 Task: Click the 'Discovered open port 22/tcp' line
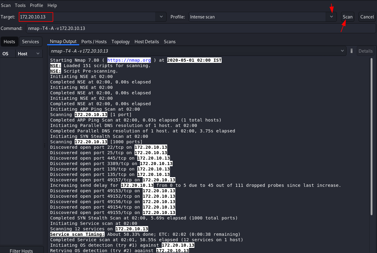(x=109, y=148)
